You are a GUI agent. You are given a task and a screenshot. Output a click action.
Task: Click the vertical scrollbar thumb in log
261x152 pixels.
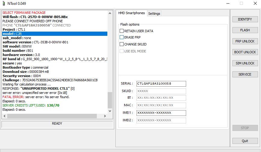pos(110,100)
